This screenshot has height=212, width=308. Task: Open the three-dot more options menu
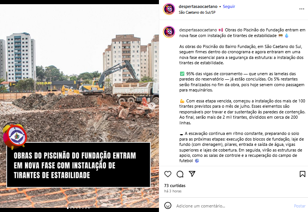[x=302, y=9]
